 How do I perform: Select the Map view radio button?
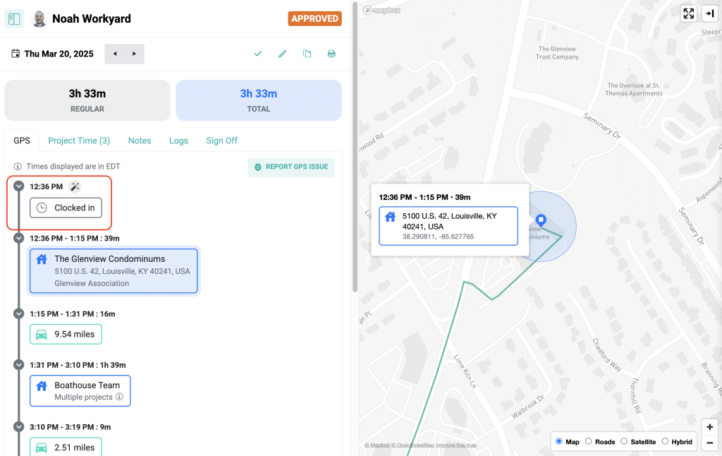[559, 441]
